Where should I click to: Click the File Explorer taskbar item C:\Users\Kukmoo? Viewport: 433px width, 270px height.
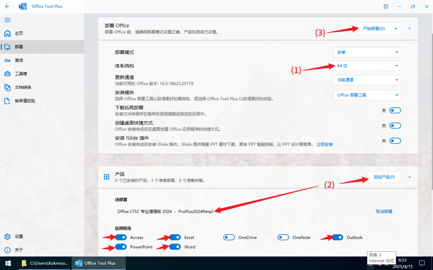pos(45,263)
